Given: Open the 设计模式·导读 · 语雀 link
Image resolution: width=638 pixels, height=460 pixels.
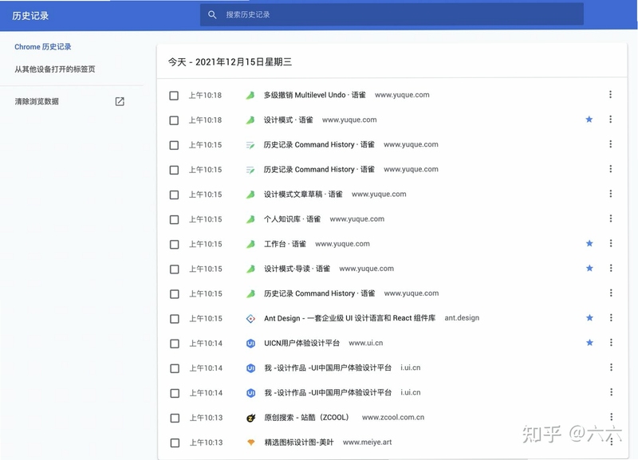Looking at the screenshot, I should tap(297, 269).
